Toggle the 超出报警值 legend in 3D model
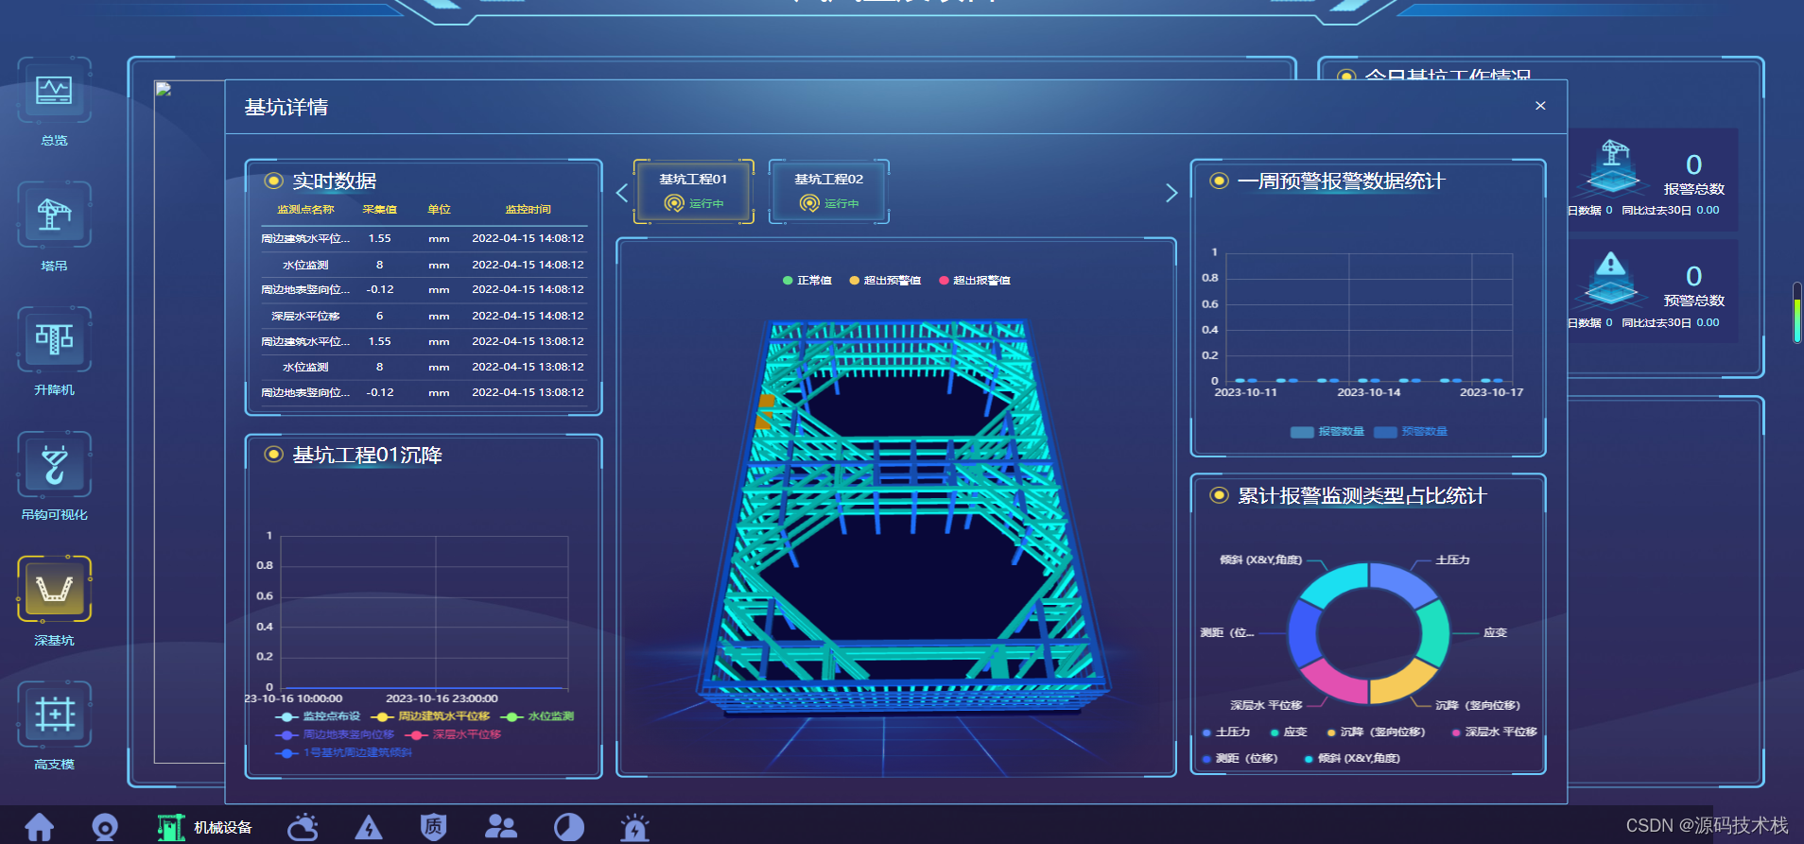 click(x=975, y=281)
